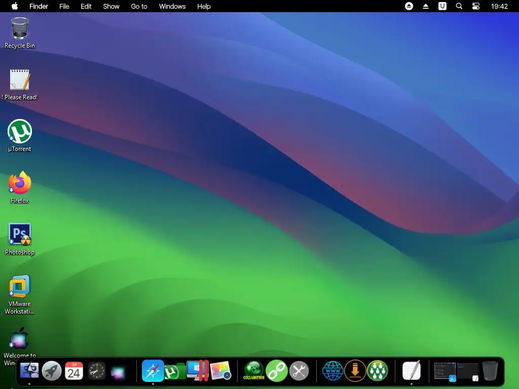Open the Show menu

click(111, 6)
